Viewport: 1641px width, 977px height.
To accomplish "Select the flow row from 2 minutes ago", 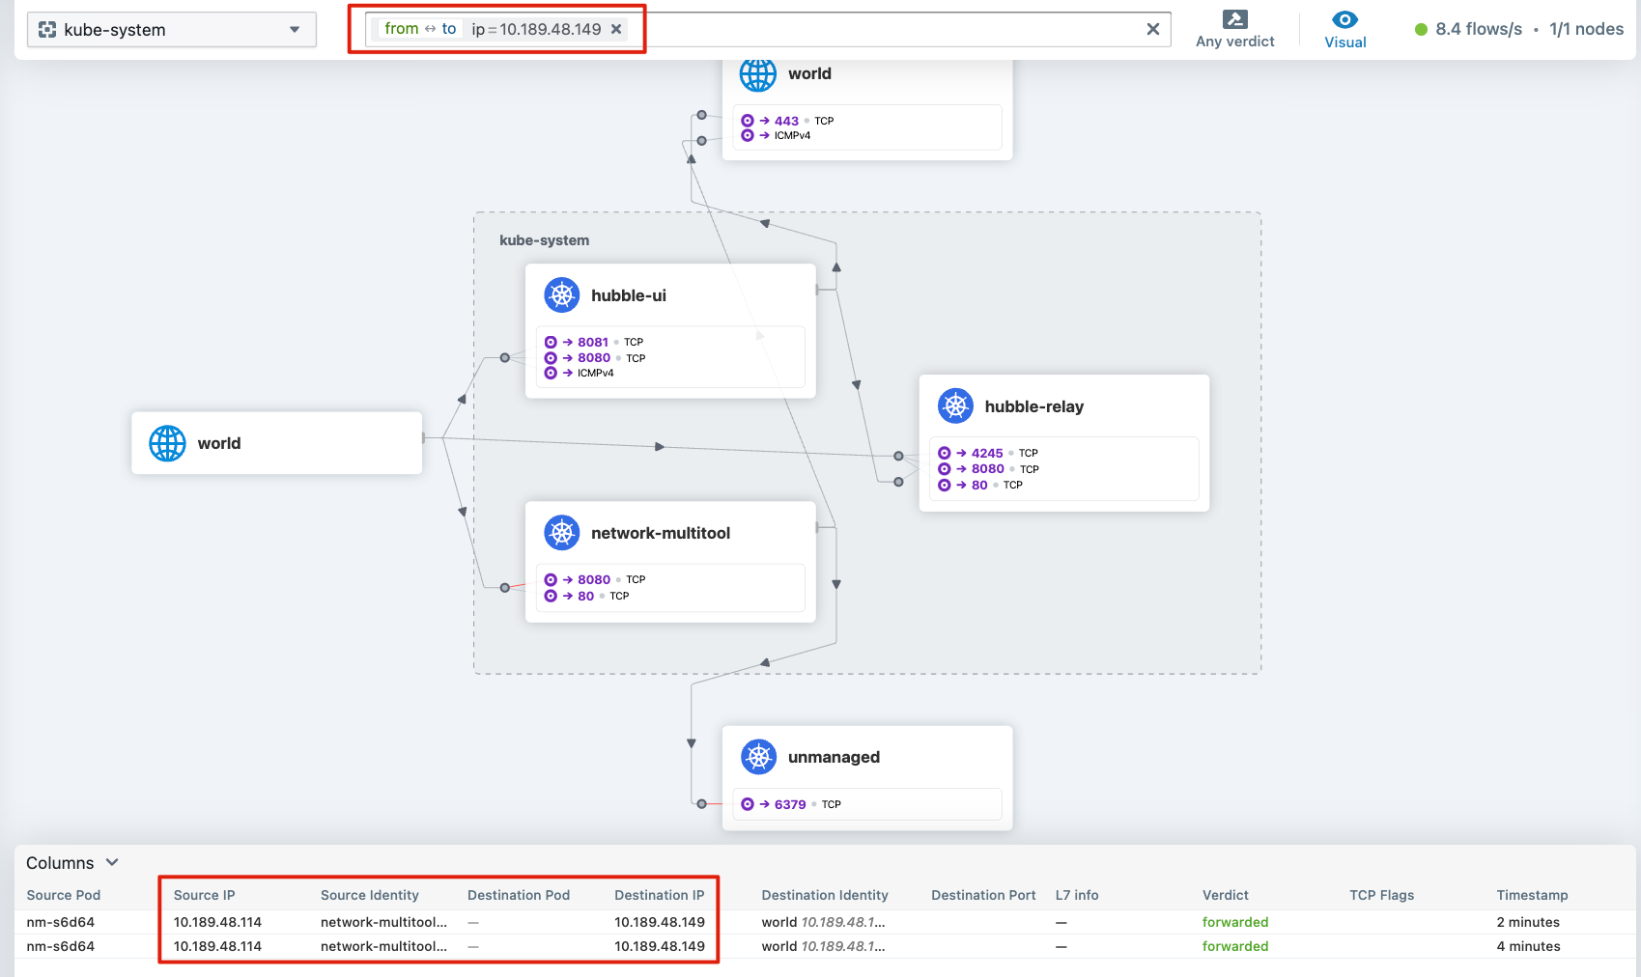I will pyautogui.click(x=826, y=922).
